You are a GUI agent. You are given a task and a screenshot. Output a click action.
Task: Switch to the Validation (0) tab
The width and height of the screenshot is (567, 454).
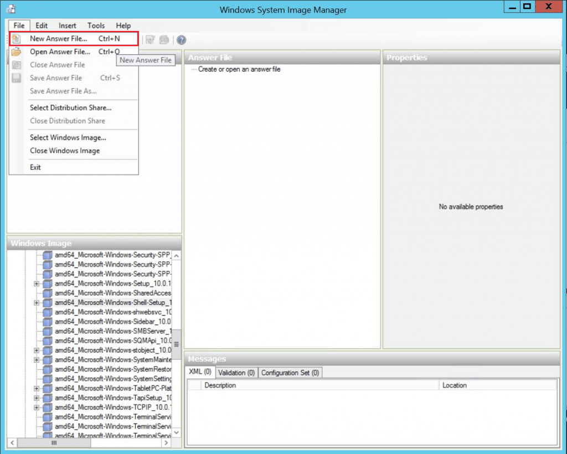(x=236, y=373)
